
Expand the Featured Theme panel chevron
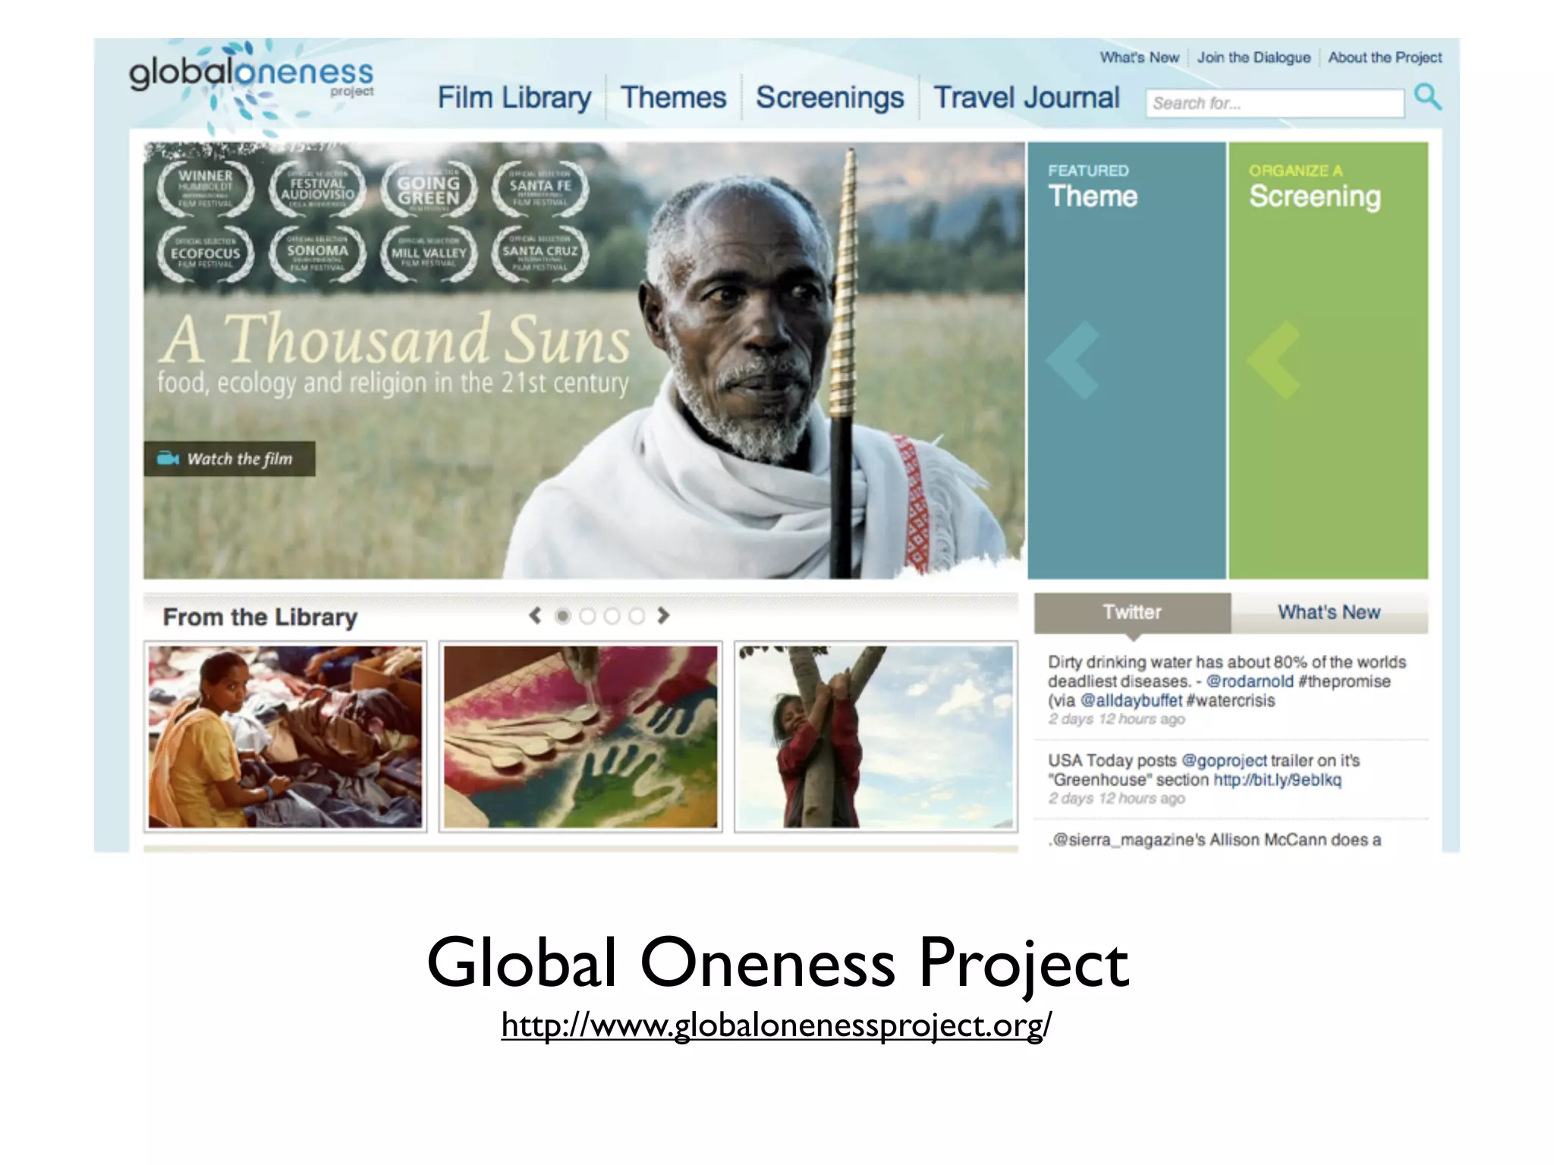(1073, 360)
